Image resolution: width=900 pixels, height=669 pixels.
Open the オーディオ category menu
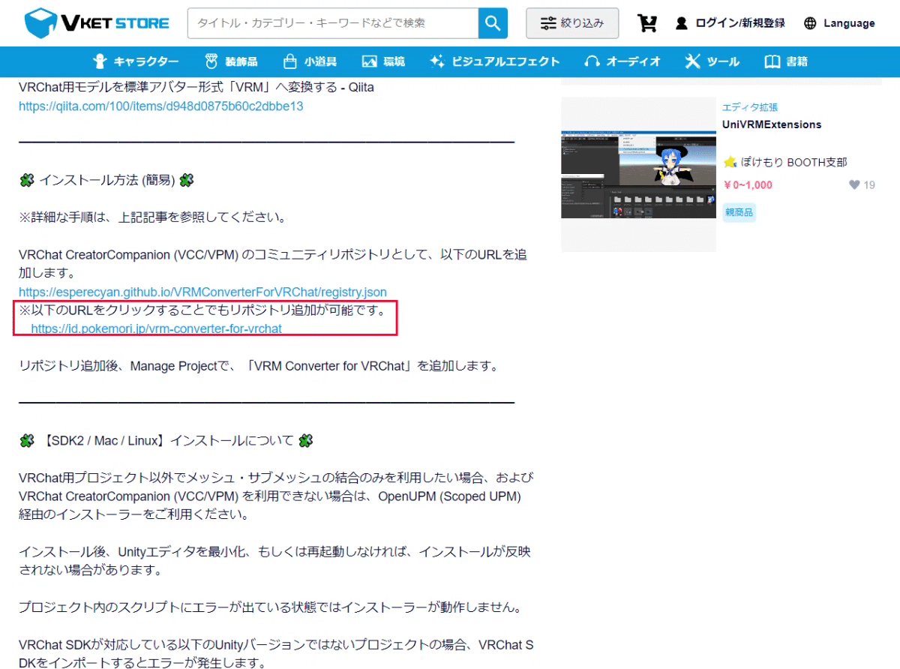(622, 61)
